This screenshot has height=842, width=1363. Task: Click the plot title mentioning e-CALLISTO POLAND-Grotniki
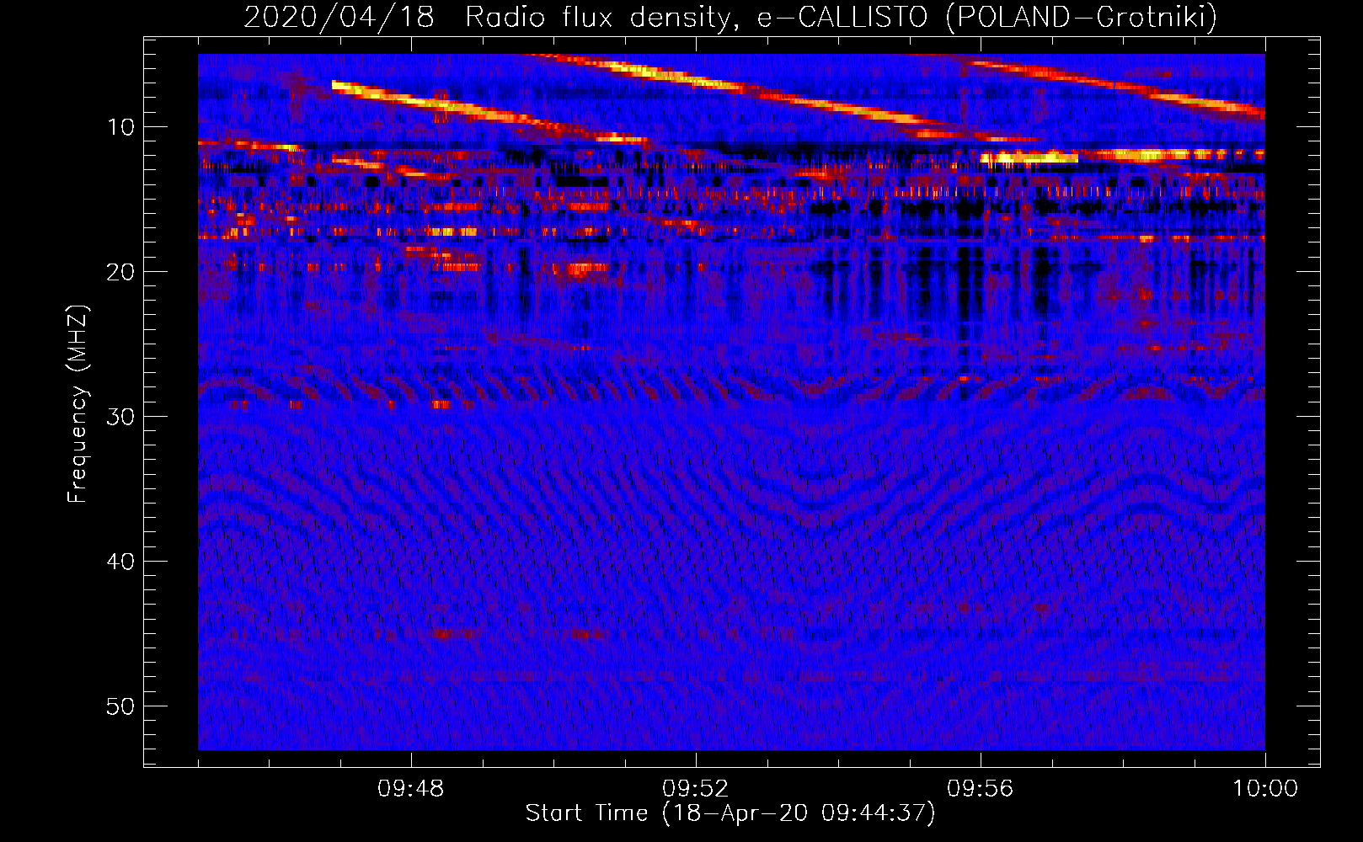pyautogui.click(x=730, y=17)
